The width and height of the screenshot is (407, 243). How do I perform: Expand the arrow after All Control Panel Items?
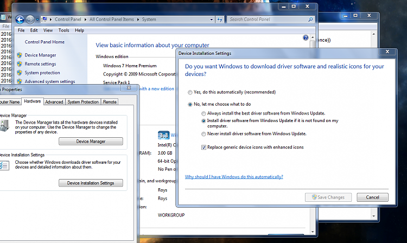tap(138, 20)
